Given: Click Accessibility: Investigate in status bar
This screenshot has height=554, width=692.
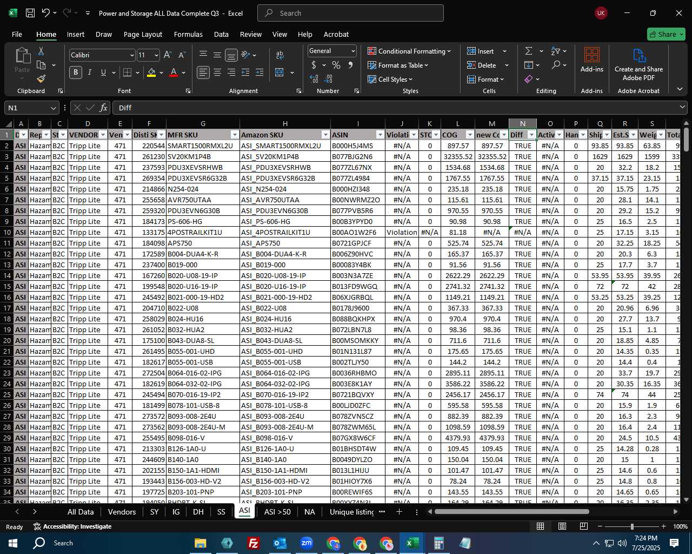Looking at the screenshot, I should 72,526.
